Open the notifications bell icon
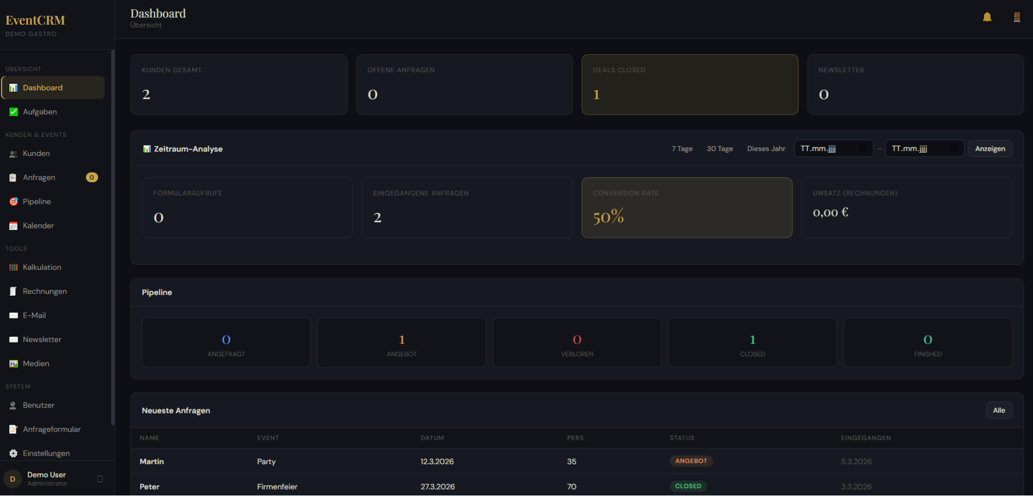Screen dimensions: 1033x496 986,16
